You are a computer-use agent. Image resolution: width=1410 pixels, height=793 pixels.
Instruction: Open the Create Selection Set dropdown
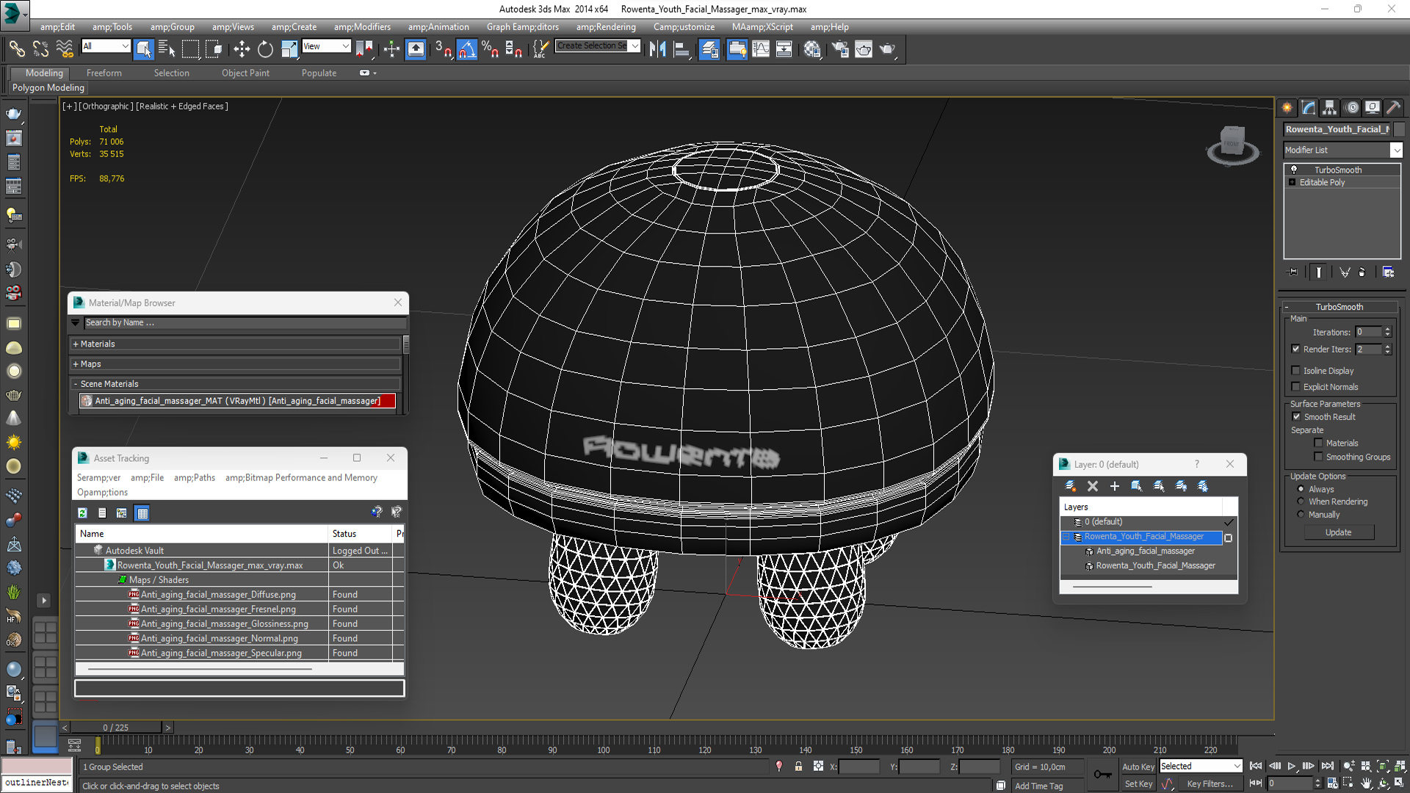(x=598, y=46)
